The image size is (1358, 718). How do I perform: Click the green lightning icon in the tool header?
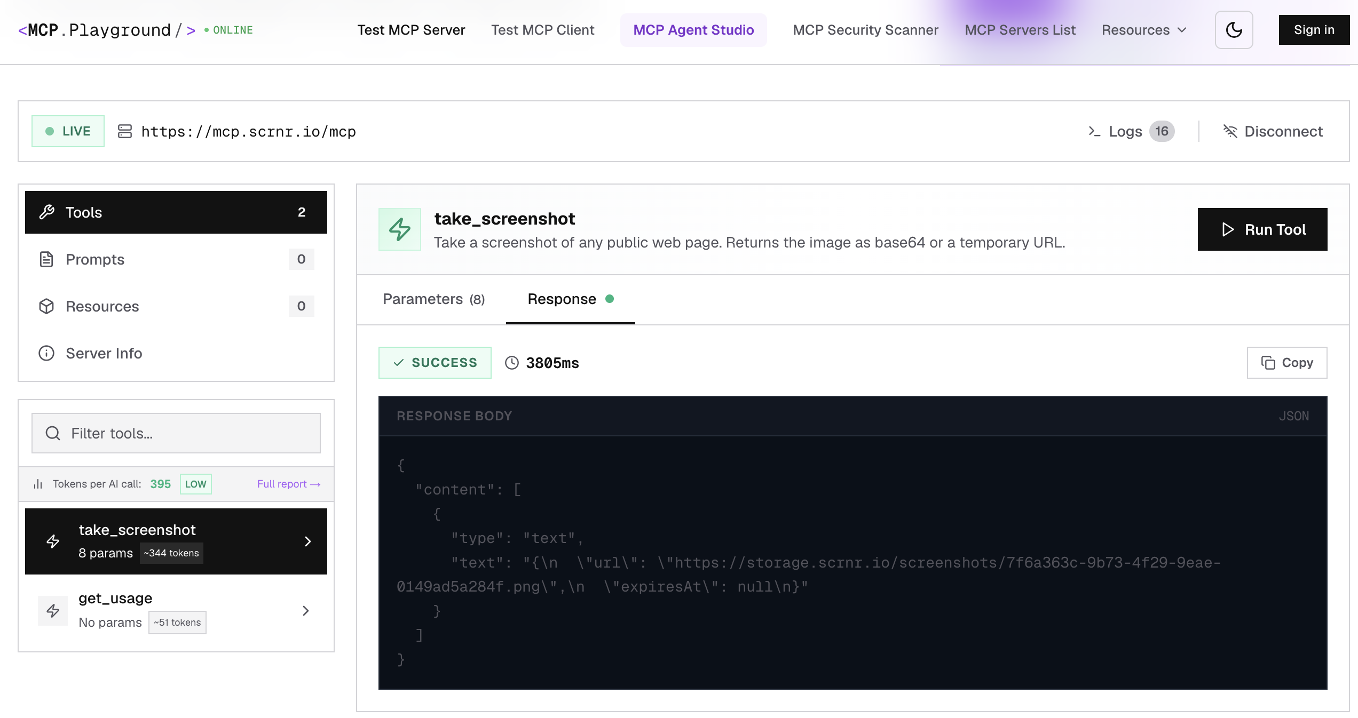pos(400,229)
